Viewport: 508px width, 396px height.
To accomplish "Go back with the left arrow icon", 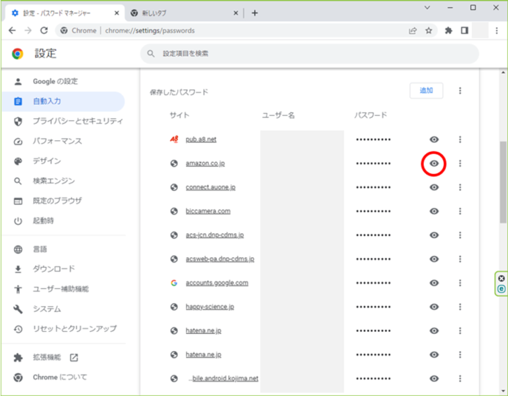I will (x=13, y=30).
